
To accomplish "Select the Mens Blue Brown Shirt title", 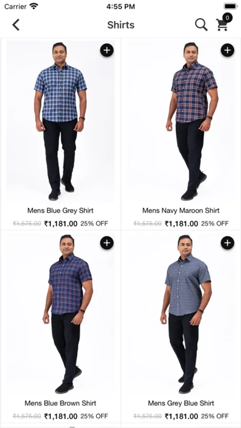I will [60, 403].
